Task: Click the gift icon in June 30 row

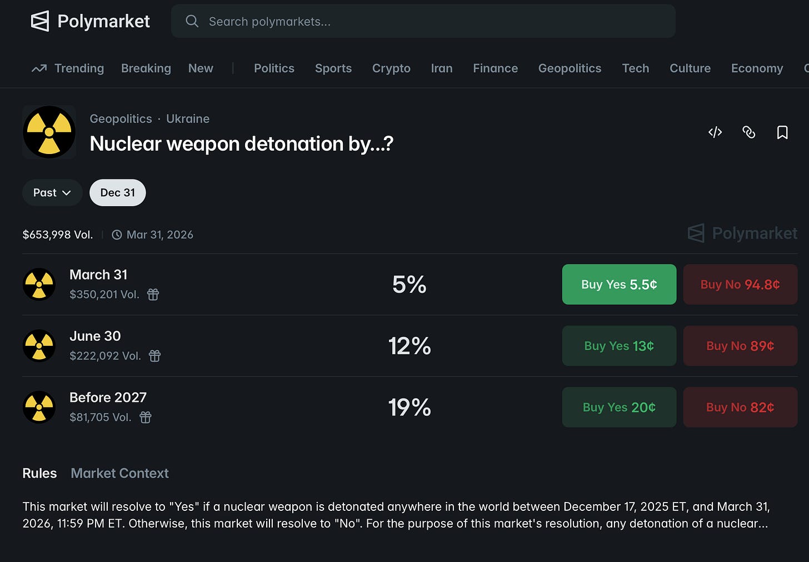Action: pyautogui.click(x=154, y=356)
